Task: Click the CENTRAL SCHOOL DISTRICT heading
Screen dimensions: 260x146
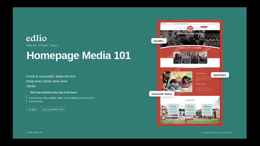Action: 190,33
